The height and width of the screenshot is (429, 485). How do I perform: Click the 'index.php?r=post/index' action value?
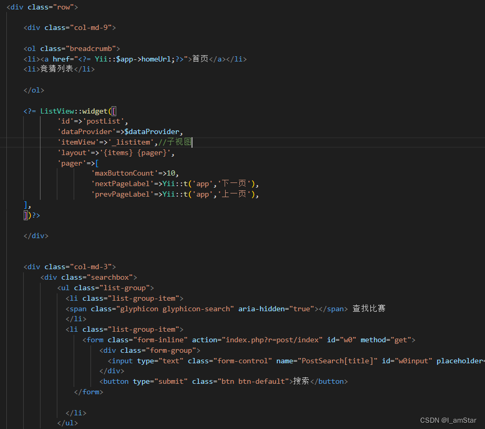[x=272, y=340]
